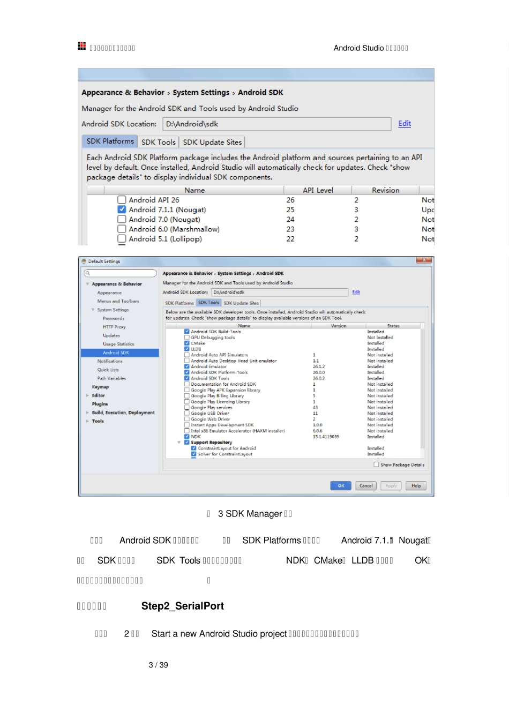509x720 pixels.
Task: Click the search magnifier icon in Default Settings
Action: (x=88, y=273)
